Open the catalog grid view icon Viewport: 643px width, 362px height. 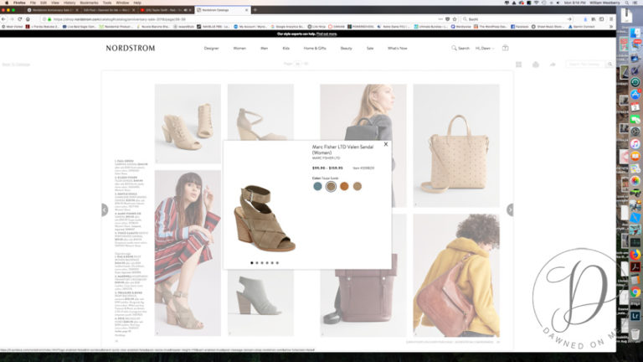519,65
